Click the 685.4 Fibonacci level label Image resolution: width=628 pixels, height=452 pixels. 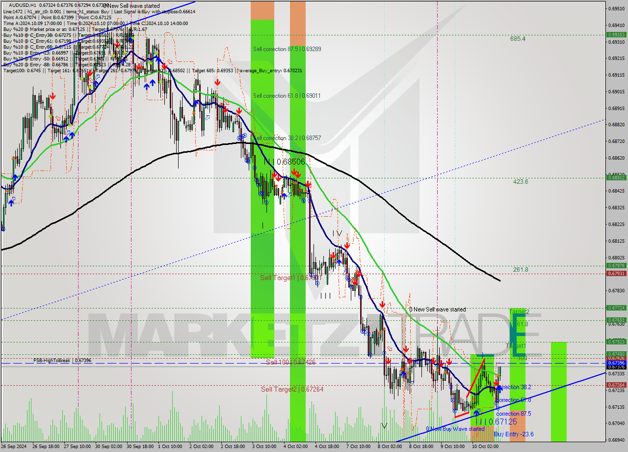point(518,38)
